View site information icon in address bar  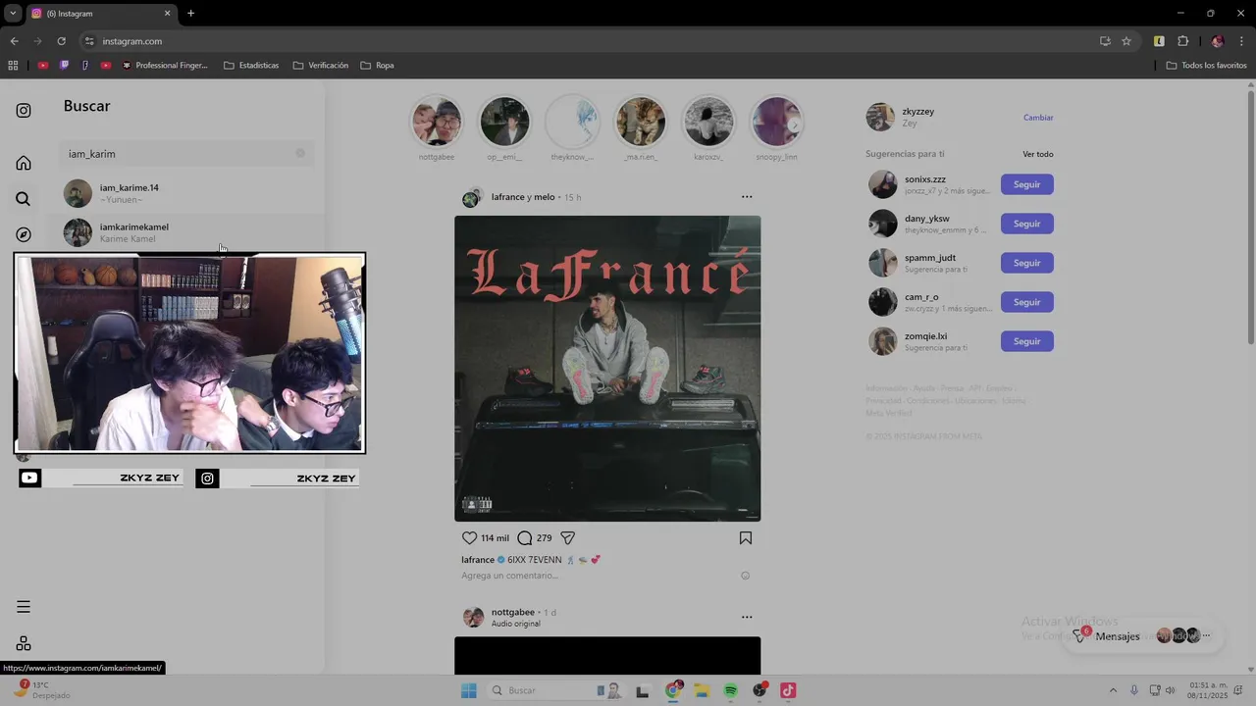pos(89,41)
